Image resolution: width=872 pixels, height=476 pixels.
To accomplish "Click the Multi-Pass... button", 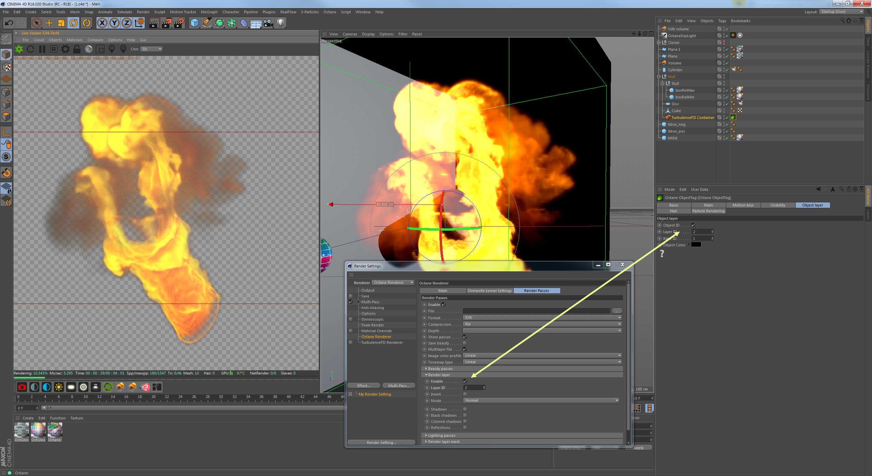I will (399, 386).
